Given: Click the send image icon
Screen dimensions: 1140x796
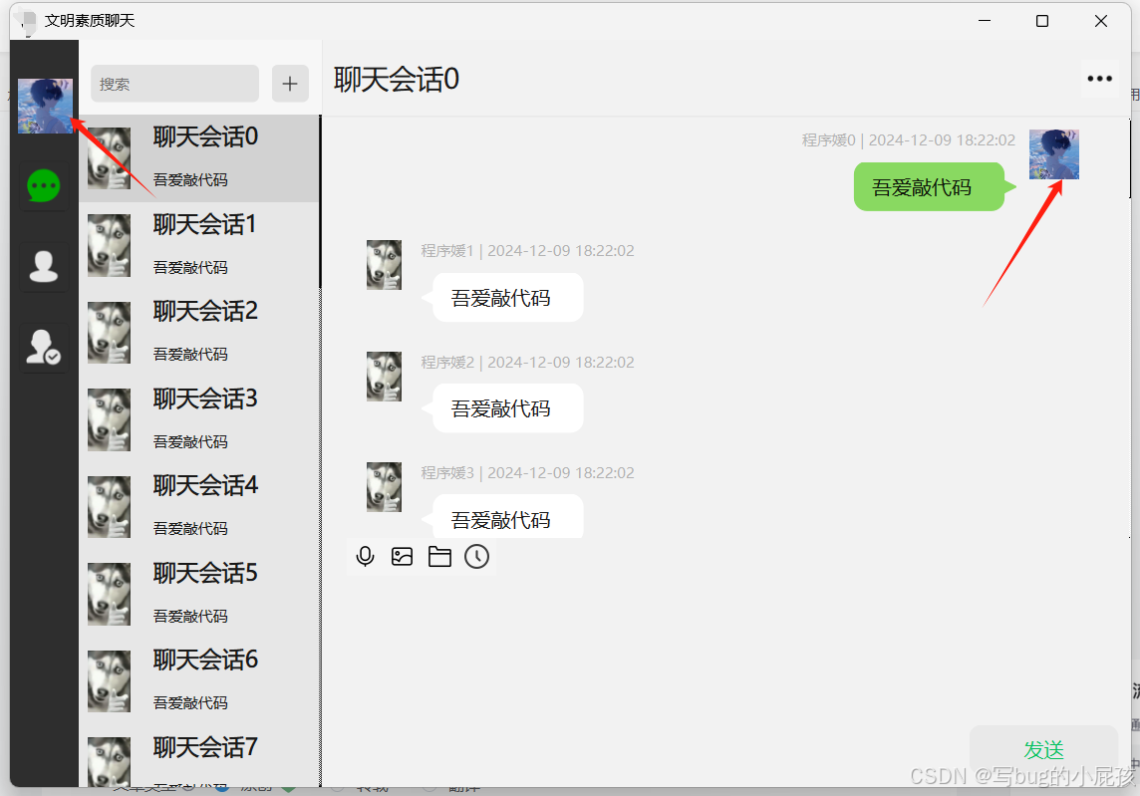Looking at the screenshot, I should click(x=402, y=557).
